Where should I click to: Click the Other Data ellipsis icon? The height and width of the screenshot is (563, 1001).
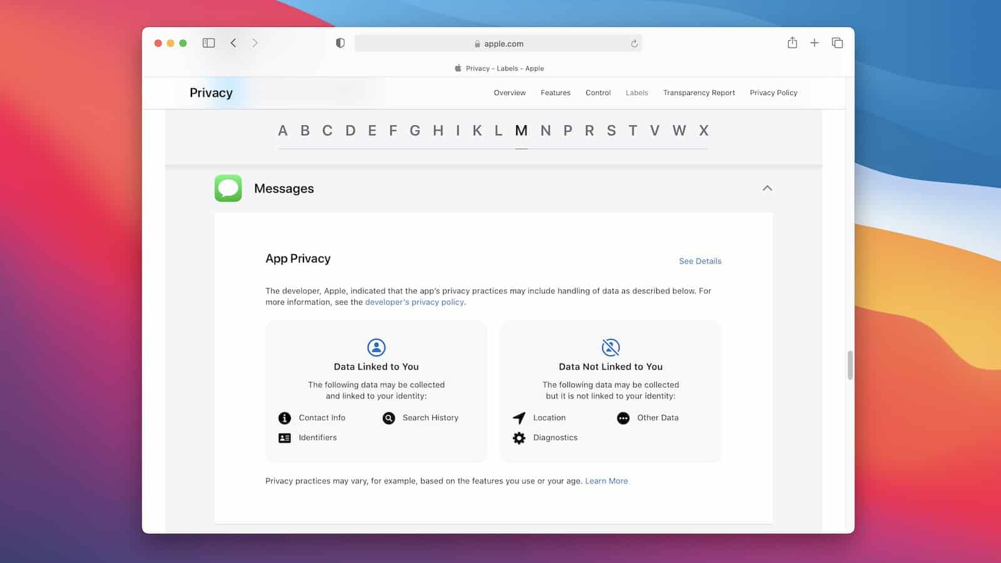(x=622, y=418)
